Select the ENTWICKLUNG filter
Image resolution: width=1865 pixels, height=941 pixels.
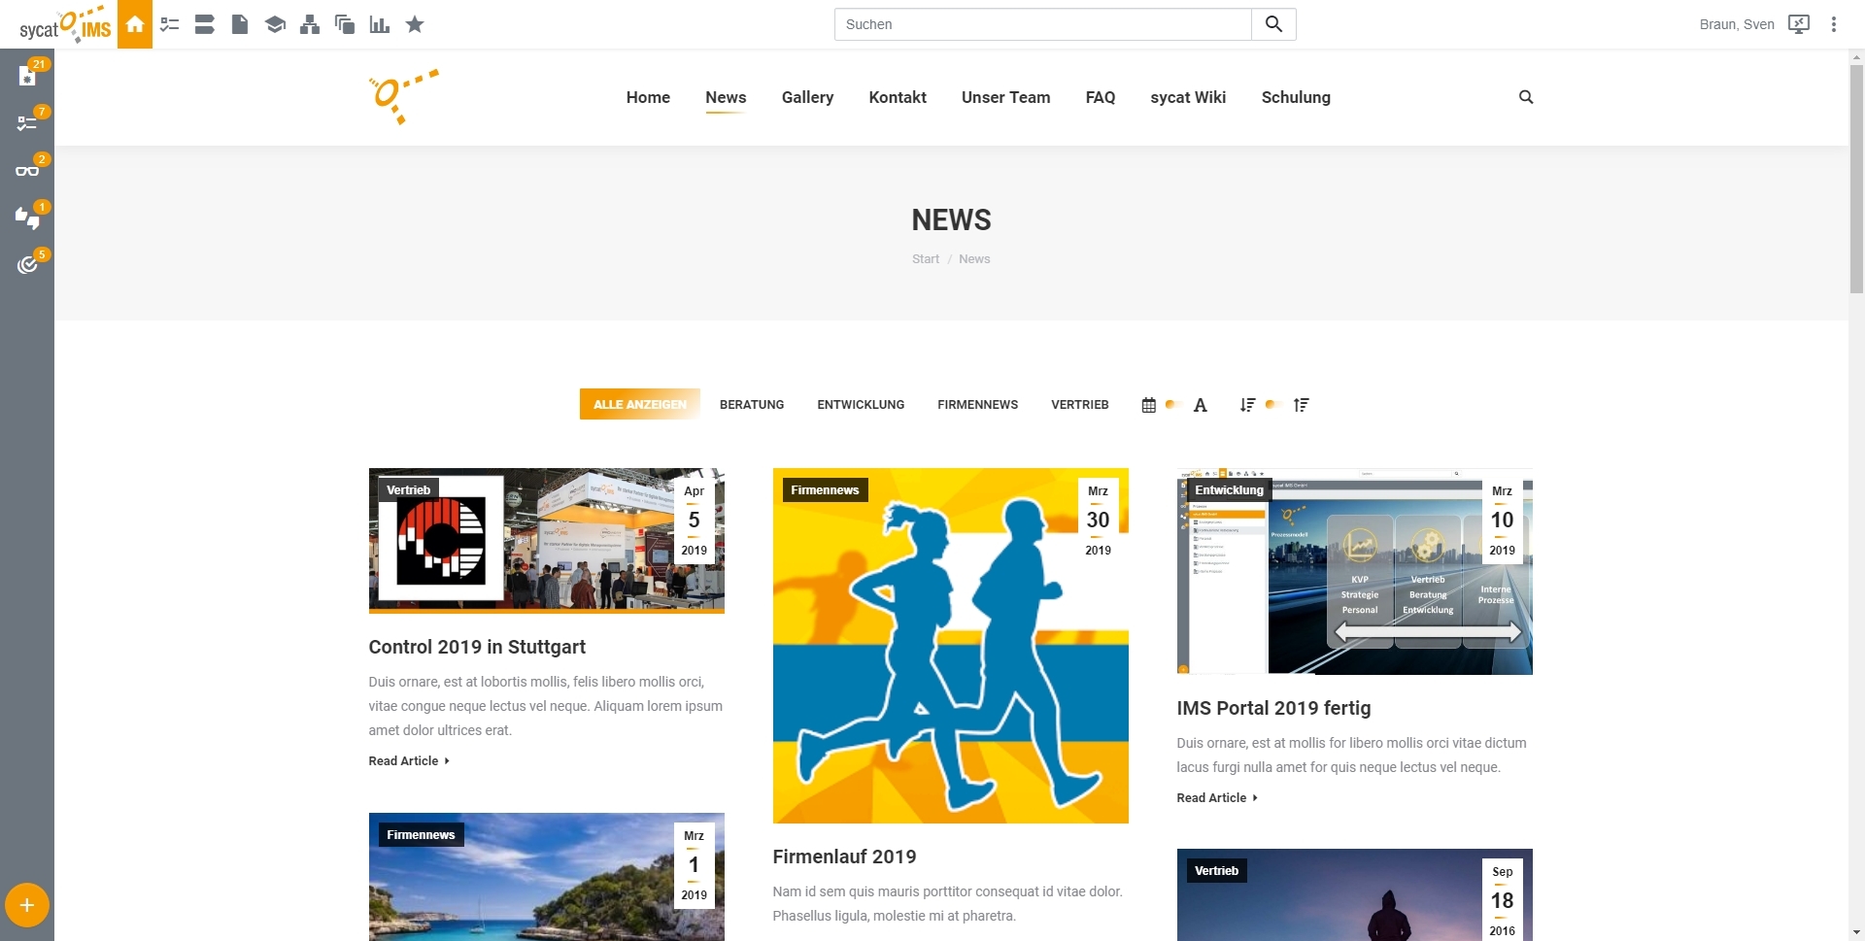pos(861,405)
